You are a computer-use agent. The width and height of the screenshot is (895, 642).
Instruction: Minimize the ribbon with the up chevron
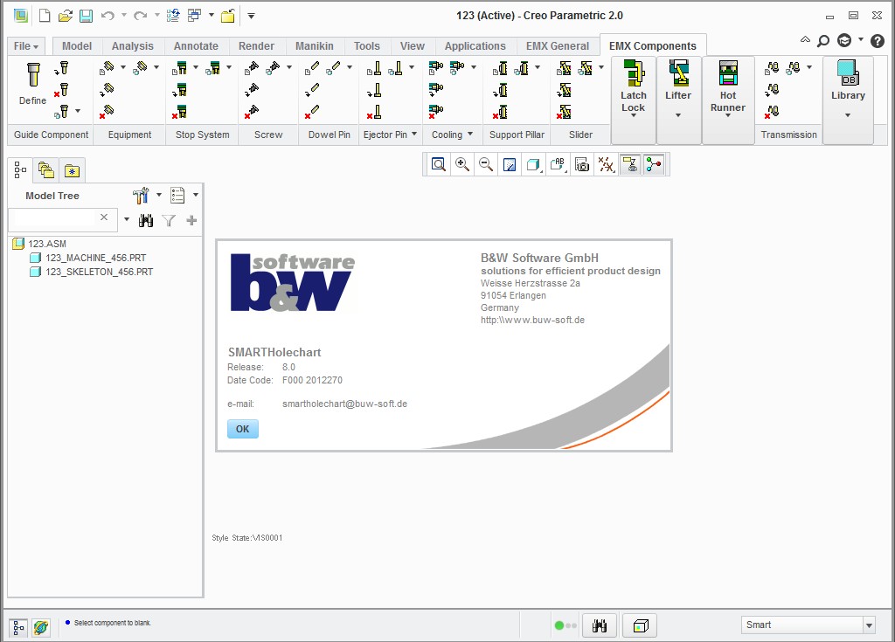pyautogui.click(x=805, y=40)
